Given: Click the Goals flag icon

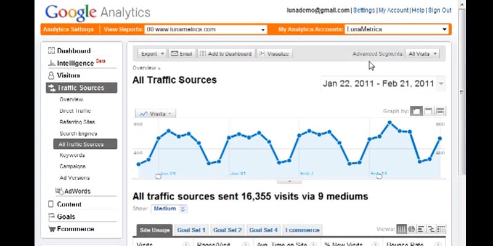Looking at the screenshot, I should pos(51,217).
